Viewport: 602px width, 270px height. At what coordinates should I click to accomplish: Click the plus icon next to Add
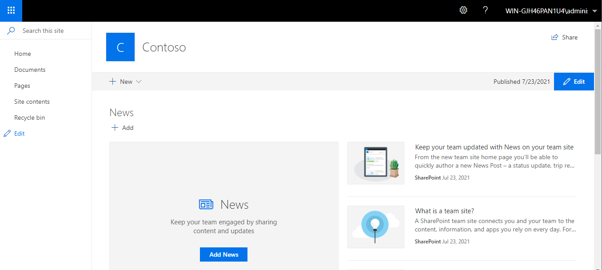click(x=115, y=128)
